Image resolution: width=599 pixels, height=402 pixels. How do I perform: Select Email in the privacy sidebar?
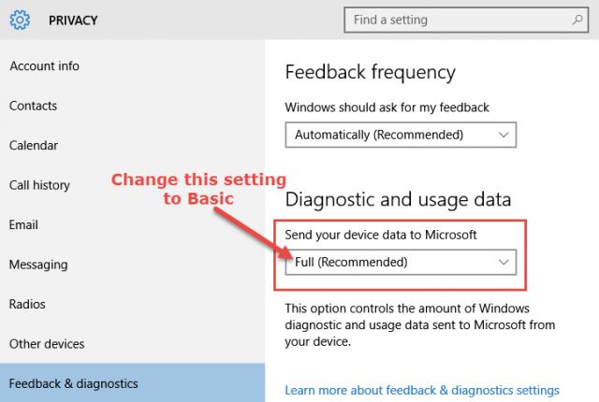coord(23,224)
